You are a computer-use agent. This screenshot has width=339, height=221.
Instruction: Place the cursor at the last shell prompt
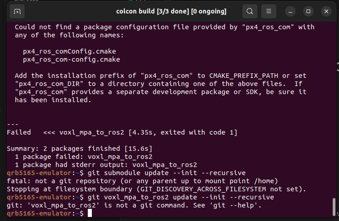point(90,213)
